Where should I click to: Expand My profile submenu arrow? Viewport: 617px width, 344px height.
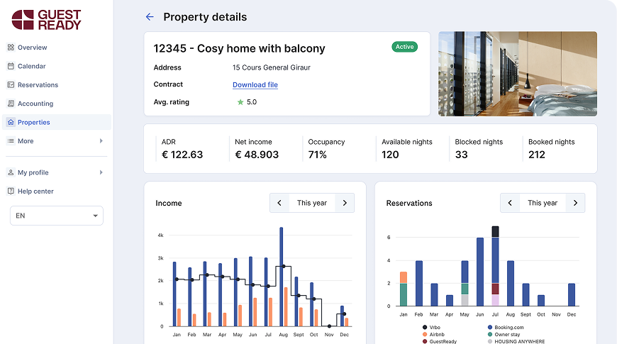coord(101,172)
